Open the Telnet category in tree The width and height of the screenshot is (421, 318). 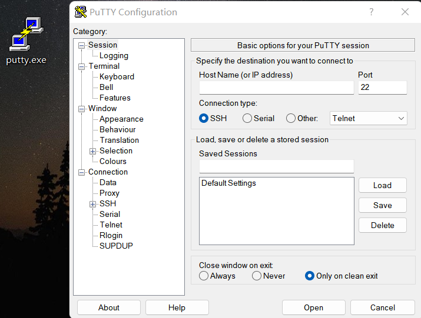[111, 225]
